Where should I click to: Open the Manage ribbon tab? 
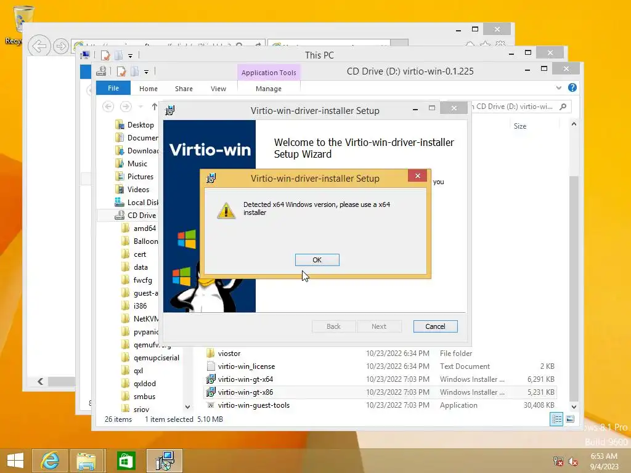click(x=269, y=89)
